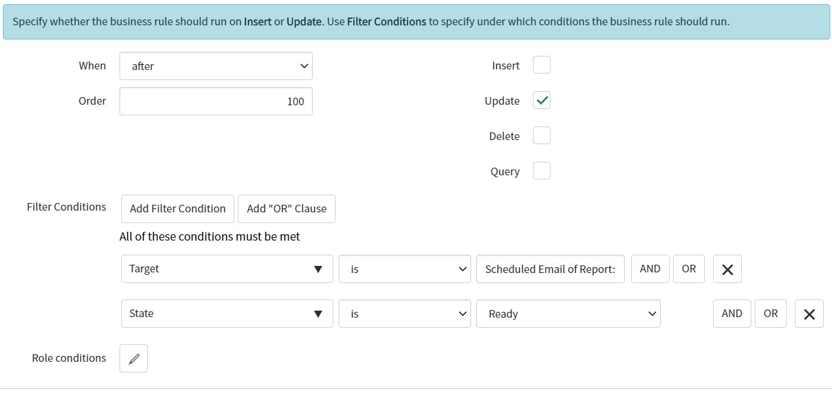The image size is (832, 393).
Task: Open Target field picker triangle
Action: pyautogui.click(x=318, y=269)
